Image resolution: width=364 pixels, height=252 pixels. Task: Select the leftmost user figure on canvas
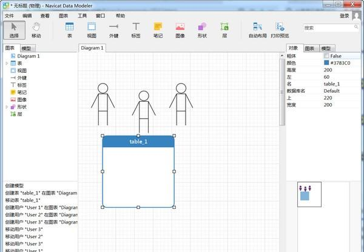[x=103, y=104]
